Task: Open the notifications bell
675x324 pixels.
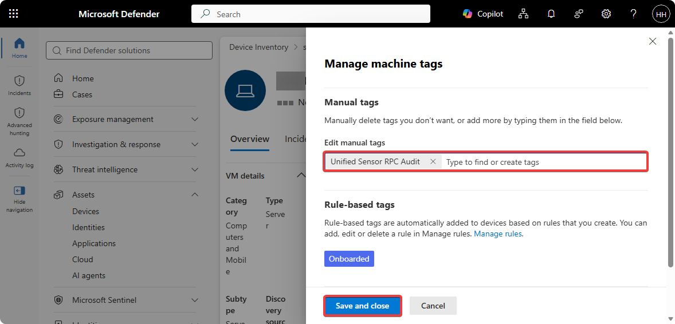Action: pos(551,14)
